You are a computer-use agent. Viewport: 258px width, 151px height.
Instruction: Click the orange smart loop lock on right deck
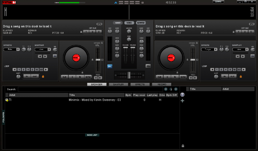point(241,76)
